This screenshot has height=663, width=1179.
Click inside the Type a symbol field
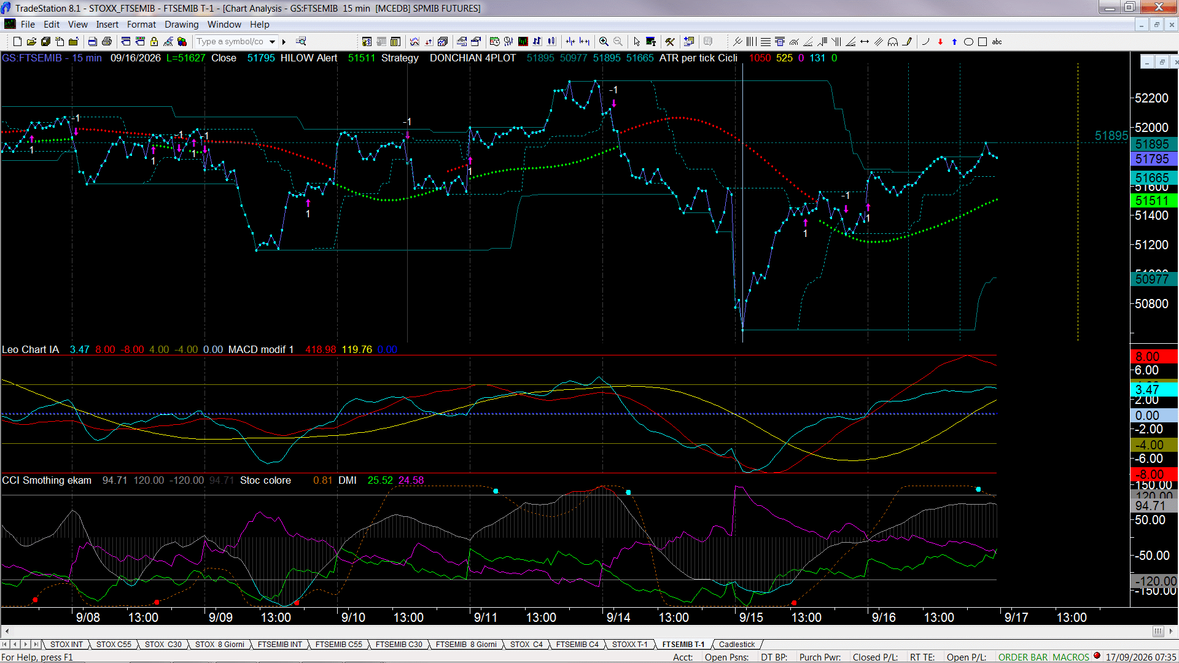point(230,42)
